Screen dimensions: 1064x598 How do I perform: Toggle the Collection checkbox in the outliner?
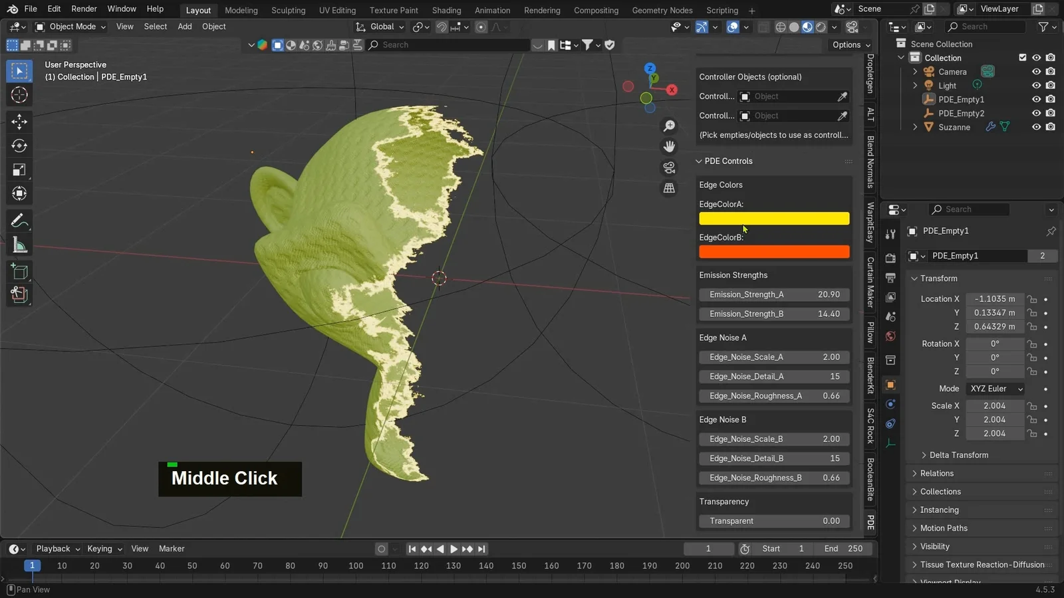(x=1023, y=57)
